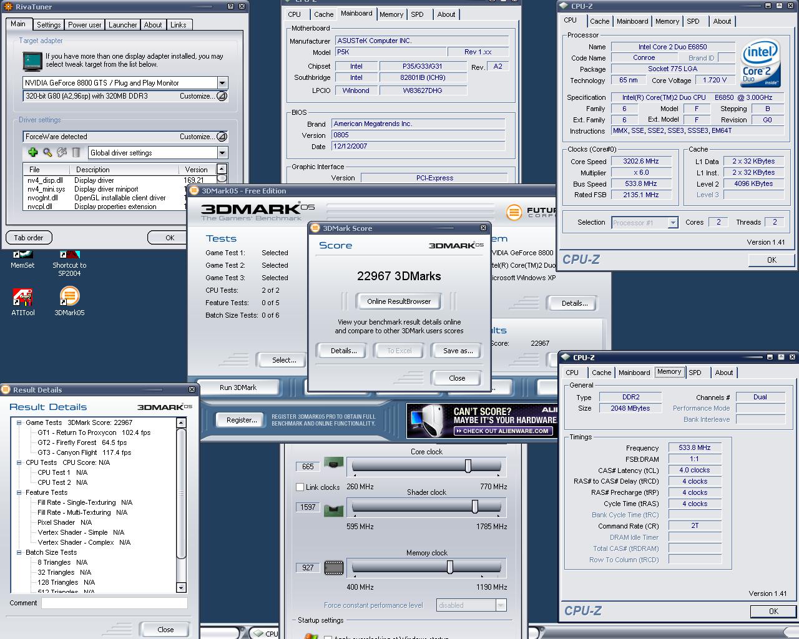This screenshot has width=799, height=639.
Task: Click the Memory clock slider handle
Action: pos(449,567)
